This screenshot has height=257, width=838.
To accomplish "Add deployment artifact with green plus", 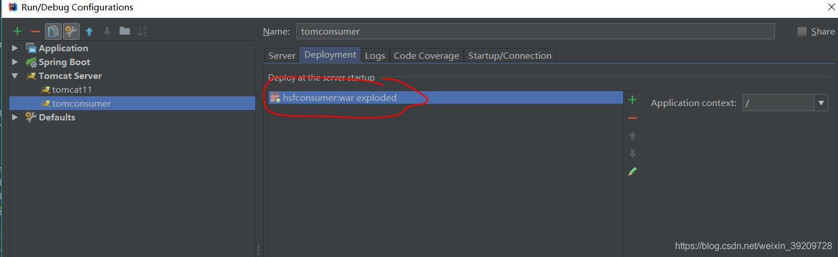I will pos(632,100).
